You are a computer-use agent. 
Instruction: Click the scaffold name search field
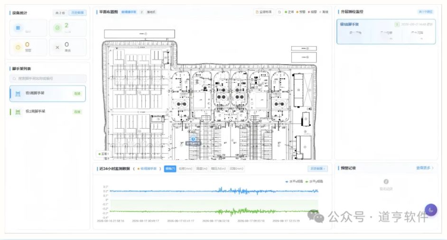tap(48, 79)
